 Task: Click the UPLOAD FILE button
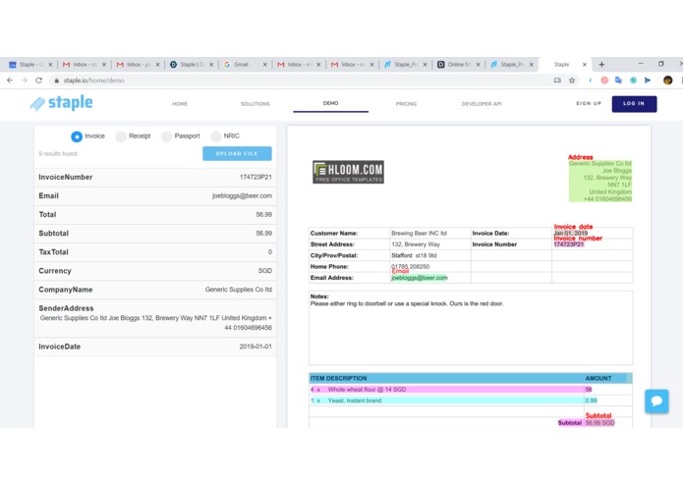(x=237, y=153)
